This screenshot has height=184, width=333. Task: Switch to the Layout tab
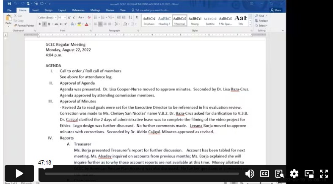[x=62, y=10]
